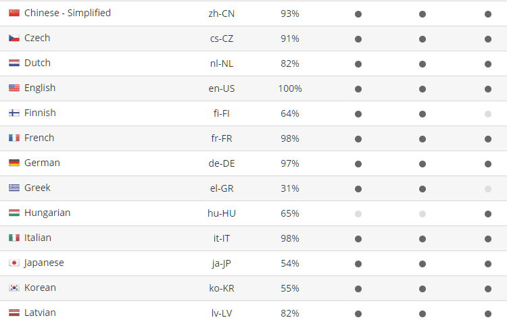Click the faded first dot in Hungarian row
The height and width of the screenshot is (322, 507).
(358, 214)
